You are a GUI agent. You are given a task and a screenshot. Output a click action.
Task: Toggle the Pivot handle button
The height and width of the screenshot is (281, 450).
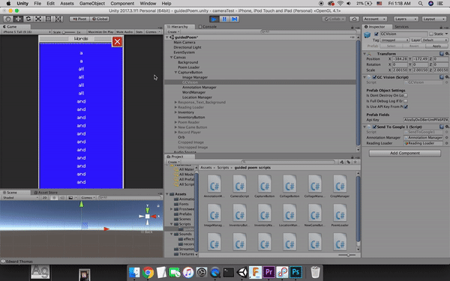click(79, 19)
